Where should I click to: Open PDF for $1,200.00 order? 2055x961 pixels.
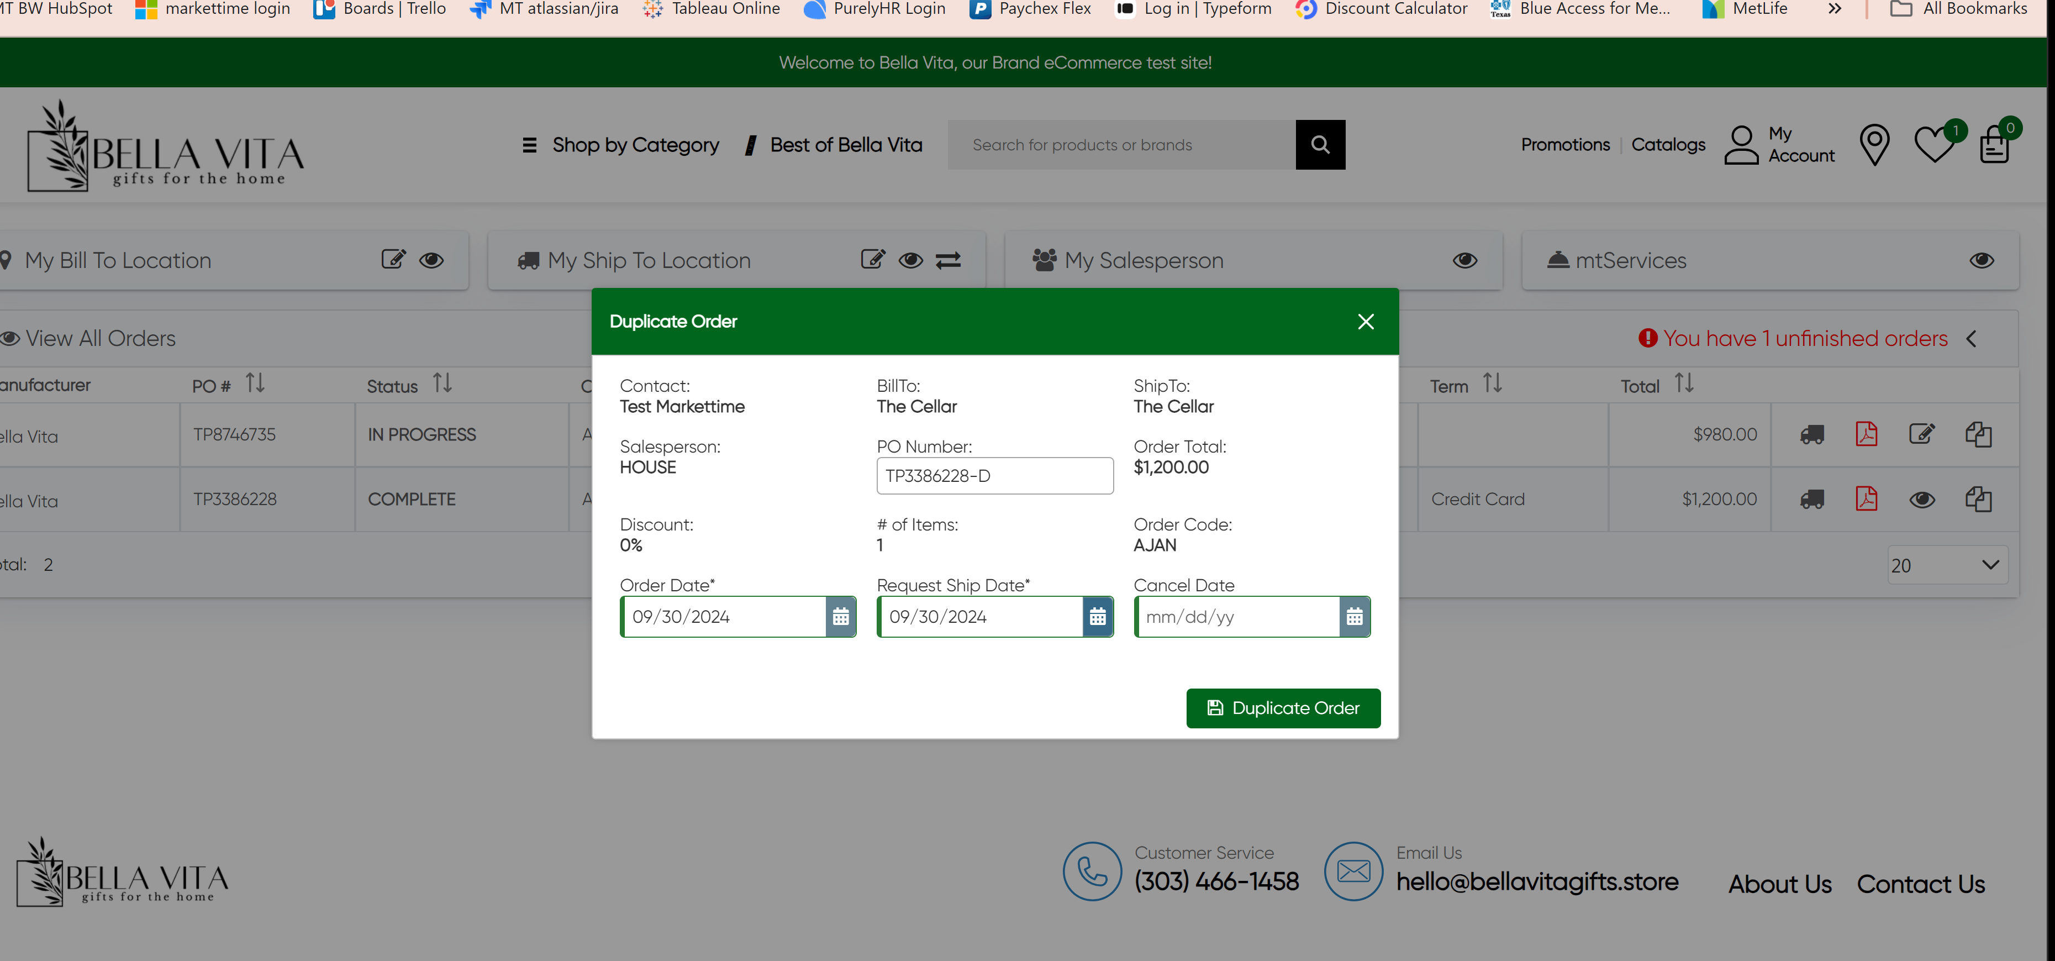1866,499
